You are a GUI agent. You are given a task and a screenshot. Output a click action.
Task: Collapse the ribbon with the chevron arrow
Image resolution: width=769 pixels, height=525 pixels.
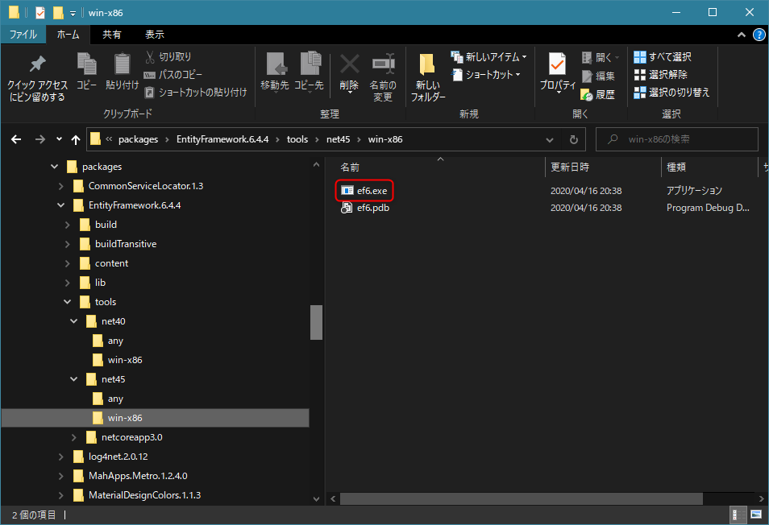(741, 35)
